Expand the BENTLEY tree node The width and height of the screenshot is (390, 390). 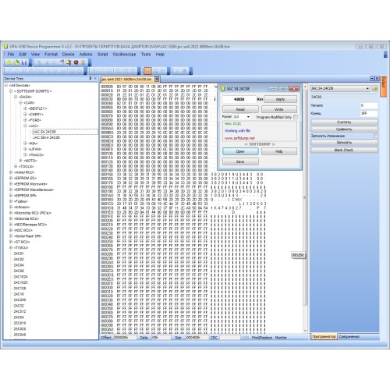pos(25,108)
